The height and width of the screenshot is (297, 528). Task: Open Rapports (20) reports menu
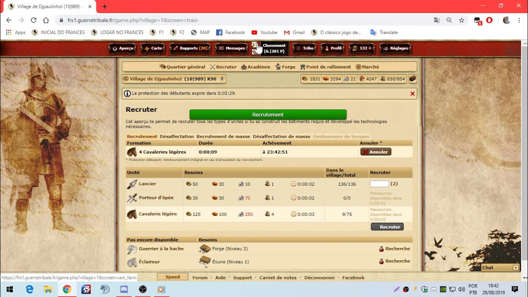click(190, 48)
